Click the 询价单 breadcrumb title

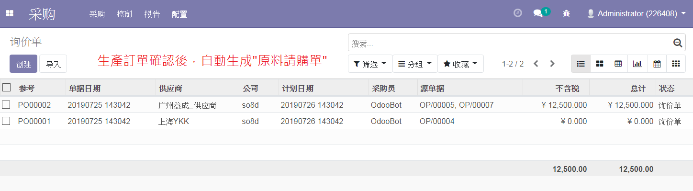point(26,42)
